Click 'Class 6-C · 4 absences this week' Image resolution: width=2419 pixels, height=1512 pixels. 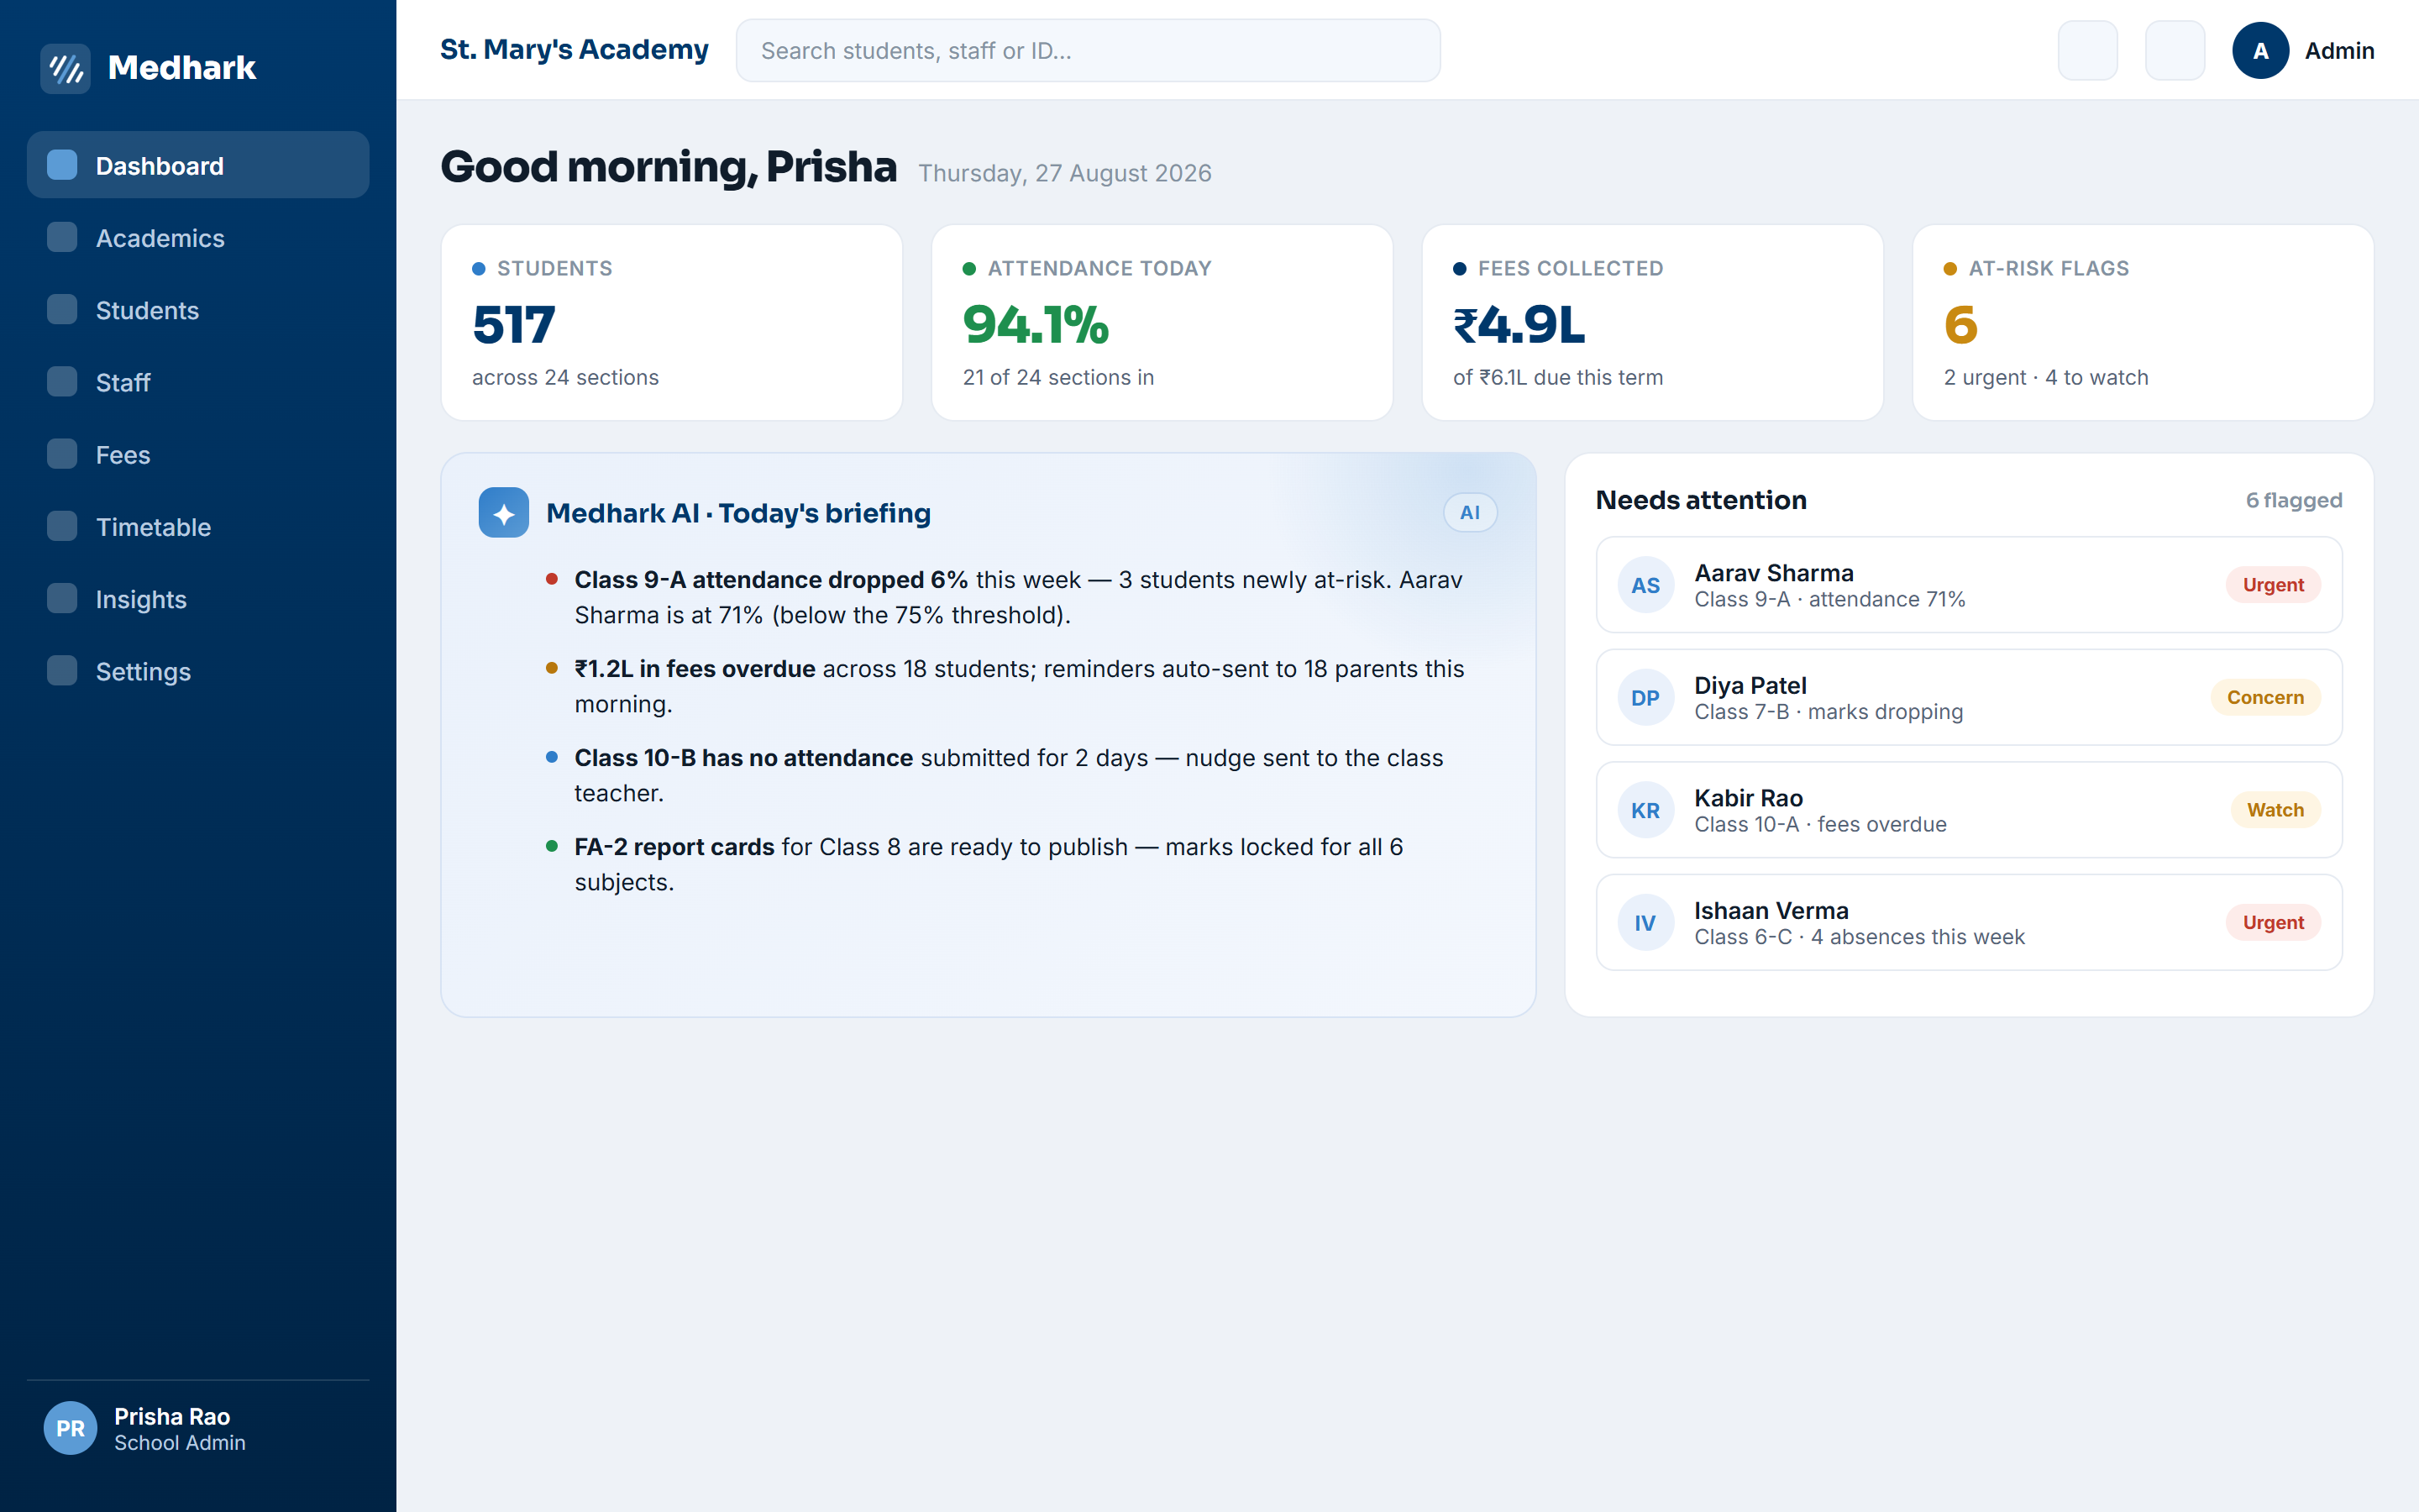pos(1860,937)
